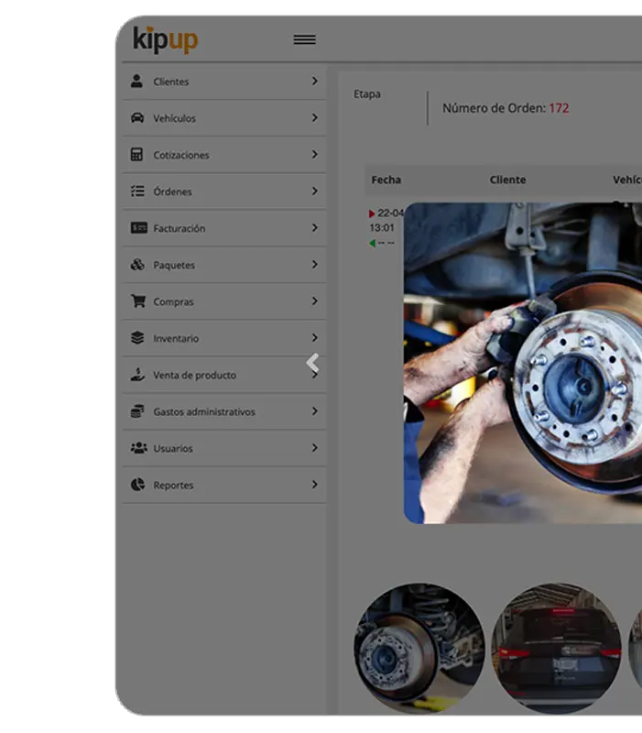Image resolution: width=642 pixels, height=733 pixels.
Task: Click the Cotizaciones calculator icon
Action: pos(136,154)
